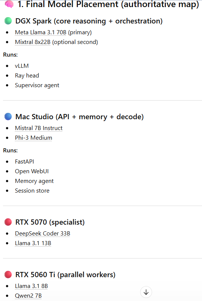Open the Llama 3.1 8B link
The height and width of the screenshot is (301, 202).
(x=31, y=286)
